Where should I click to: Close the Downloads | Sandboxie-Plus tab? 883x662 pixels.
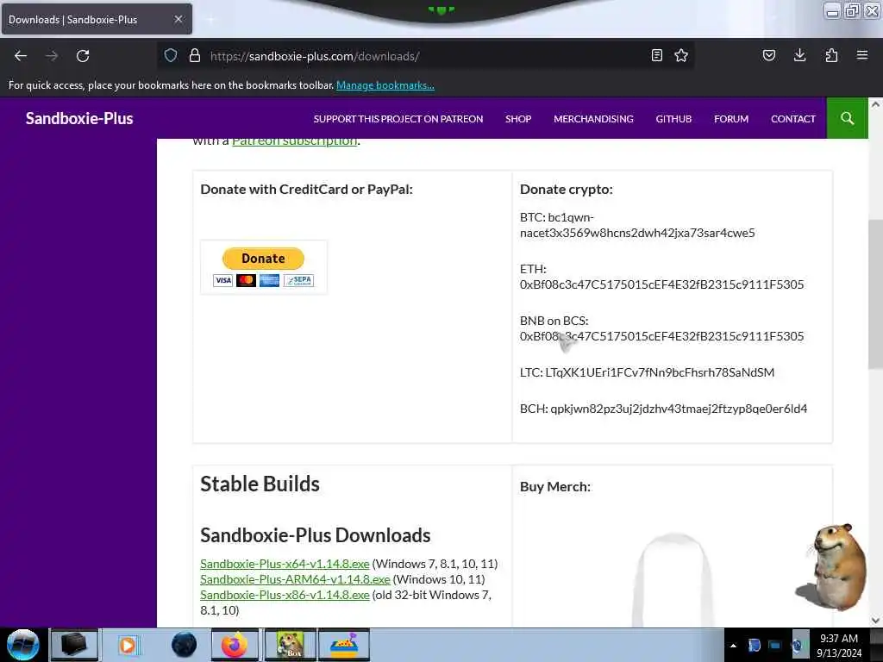(178, 19)
